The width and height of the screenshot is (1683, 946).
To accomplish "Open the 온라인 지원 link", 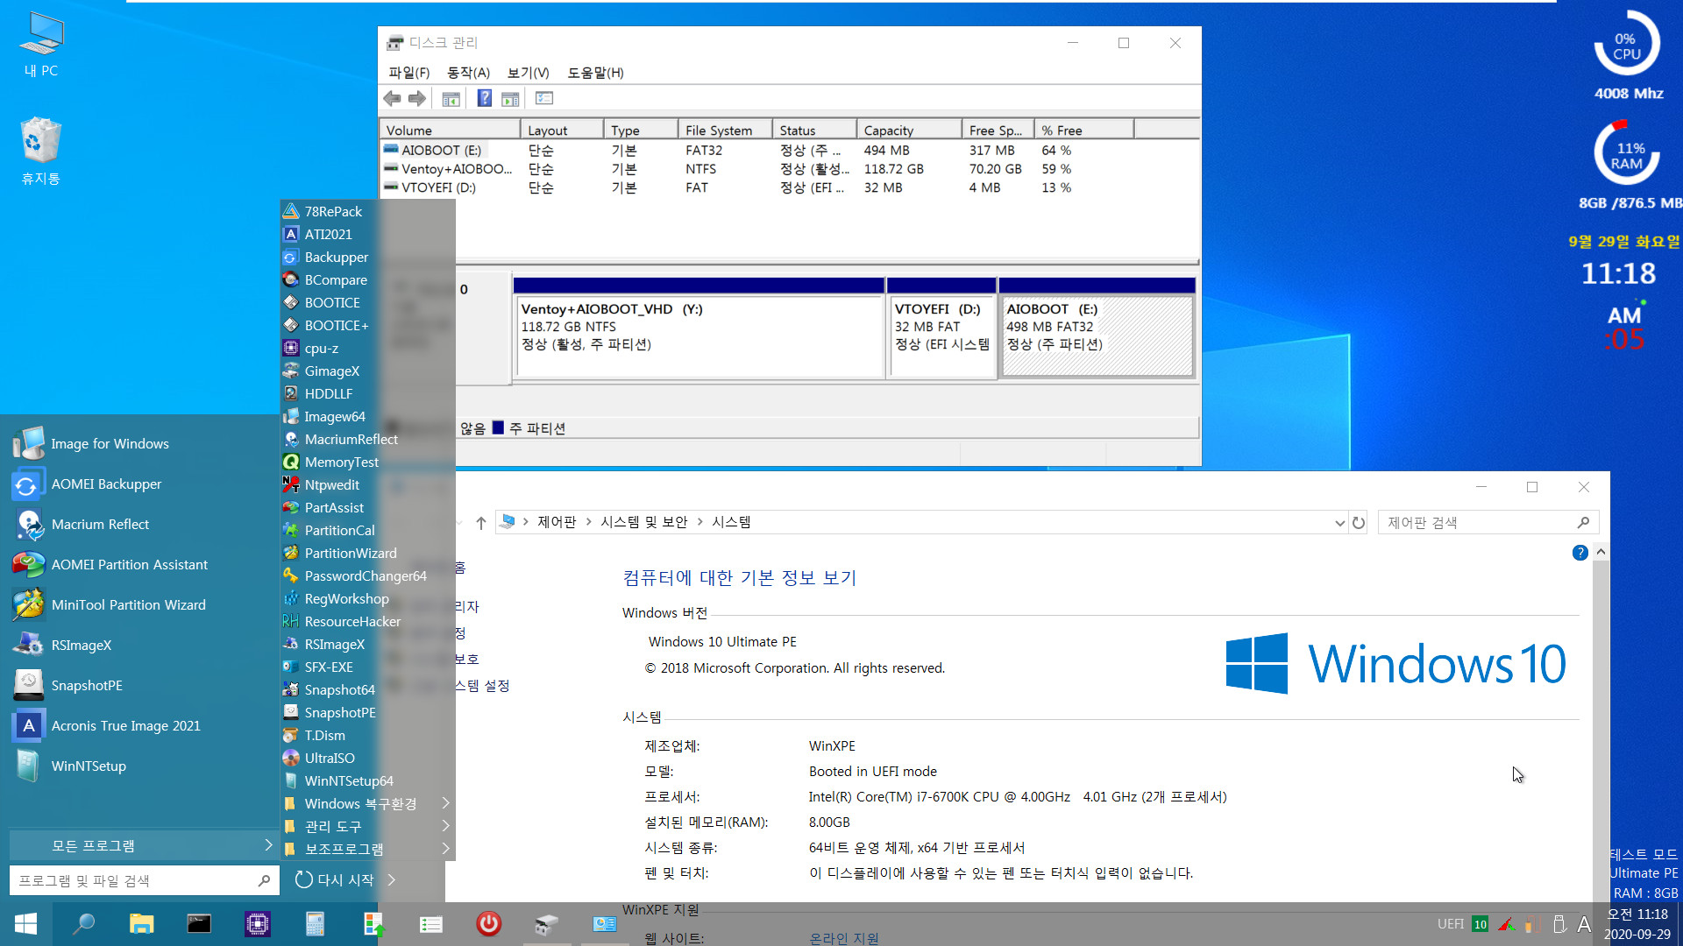I will click(x=843, y=938).
